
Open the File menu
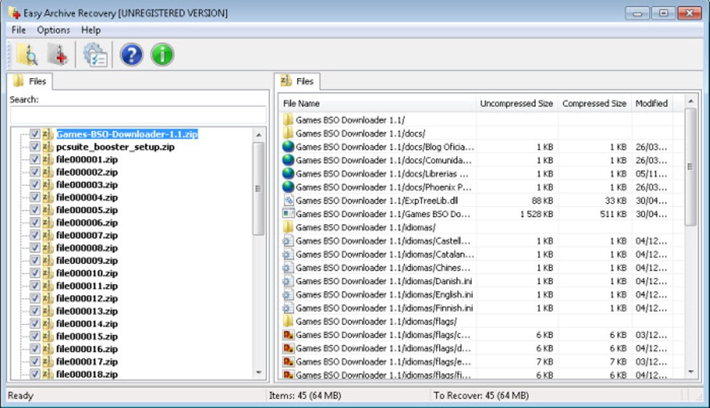(17, 30)
